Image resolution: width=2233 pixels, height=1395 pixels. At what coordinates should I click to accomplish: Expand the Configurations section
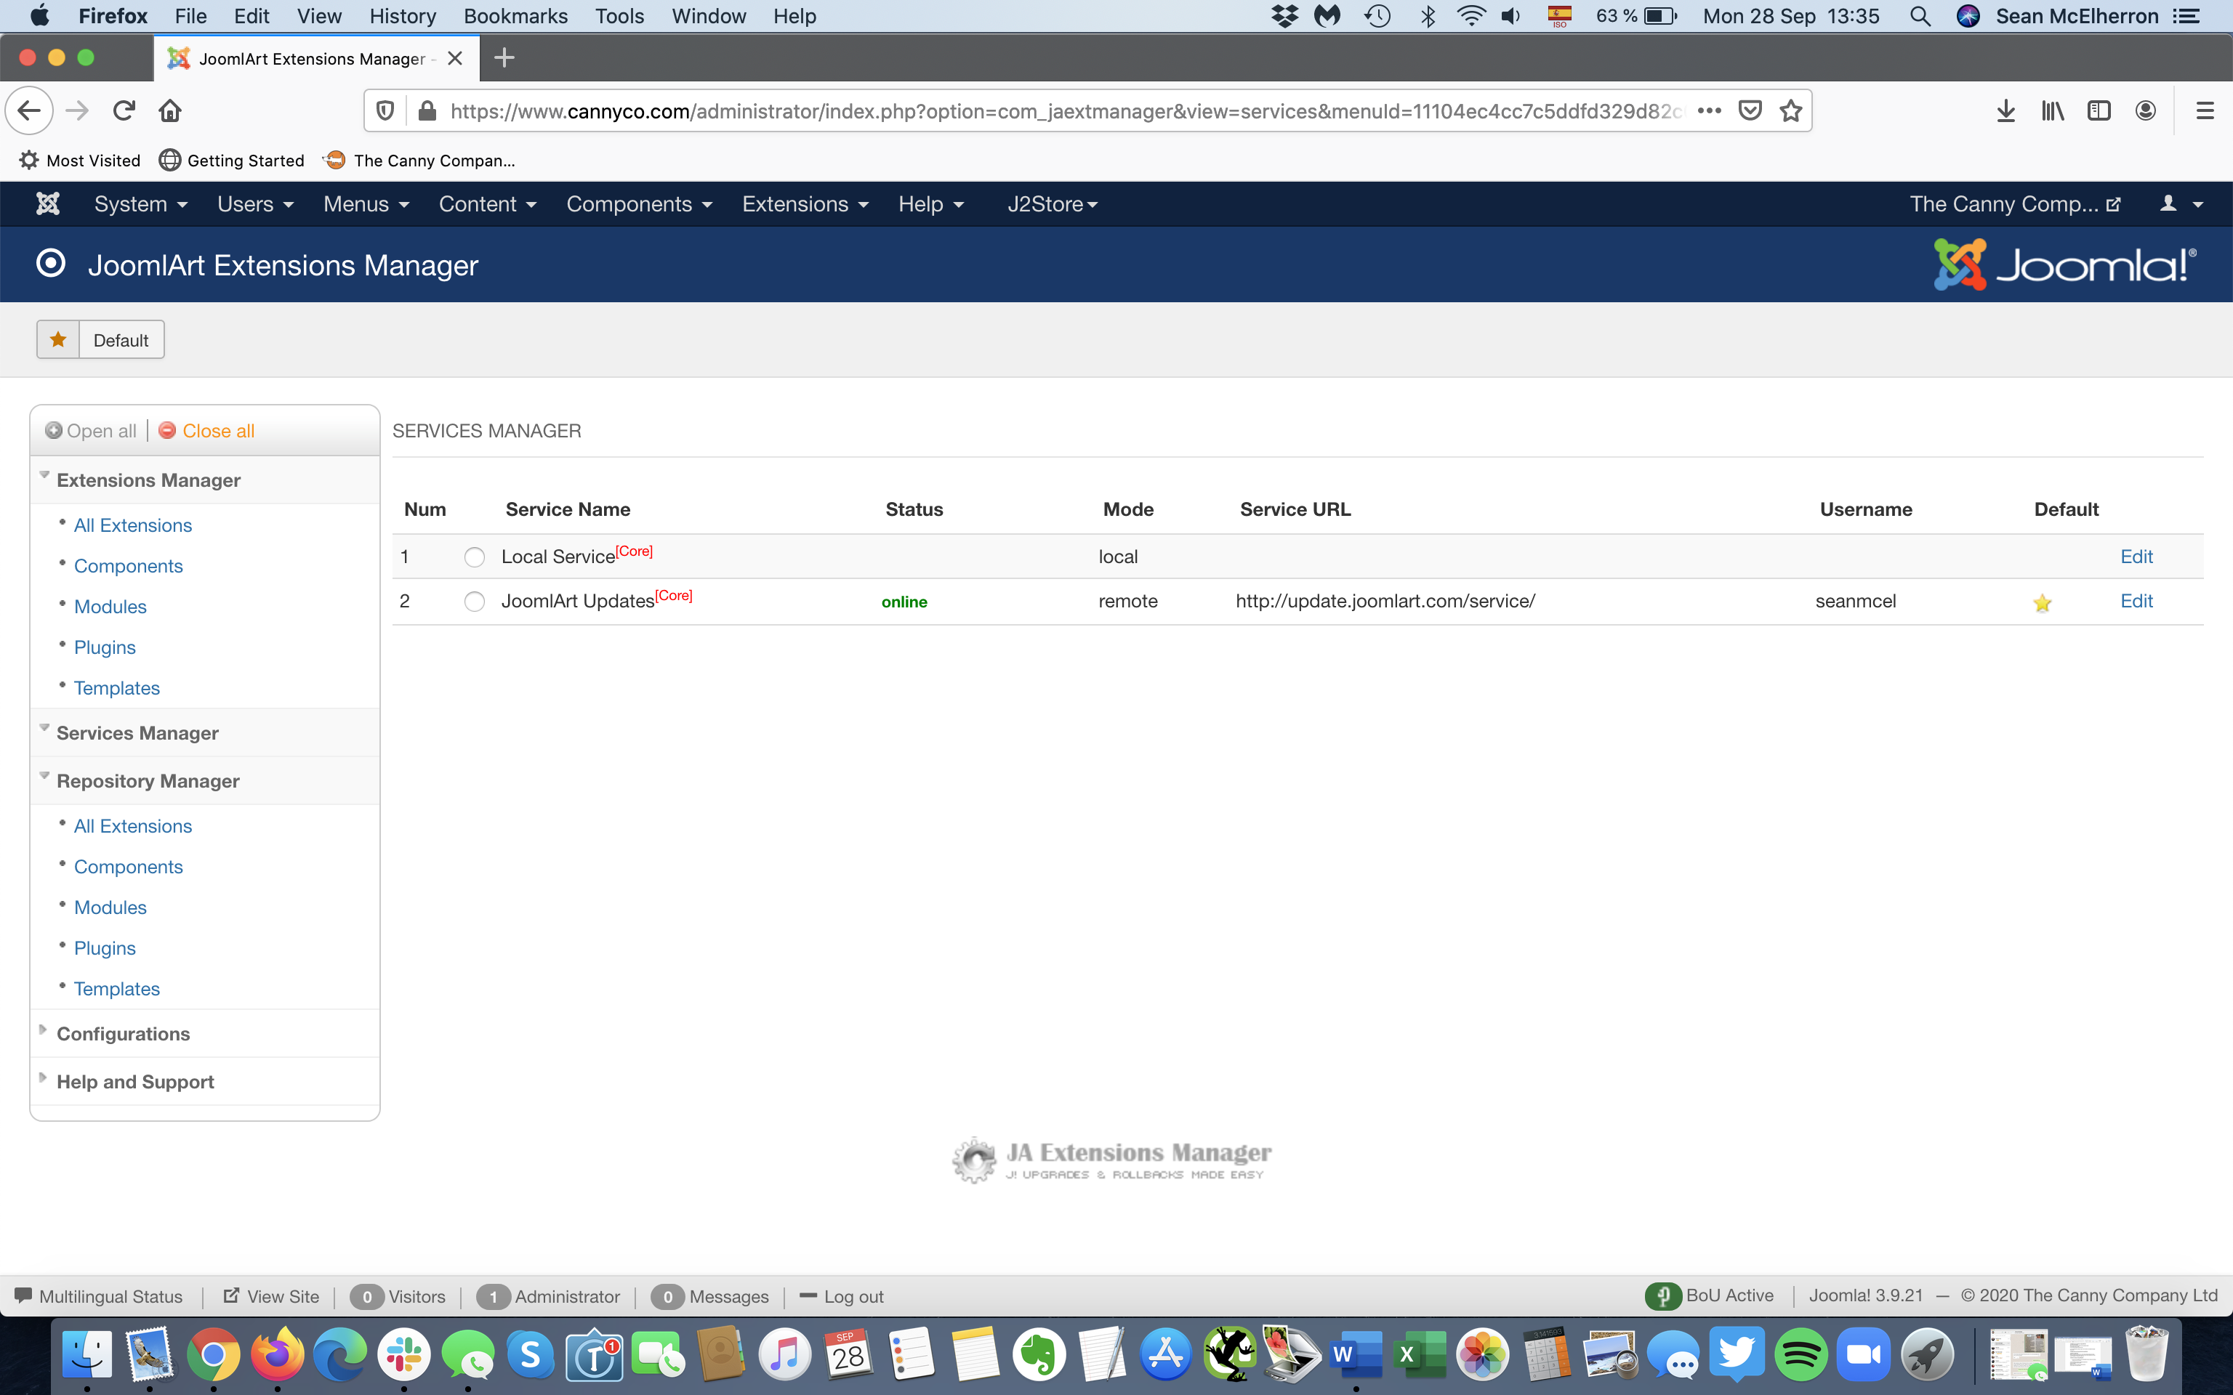(123, 1033)
